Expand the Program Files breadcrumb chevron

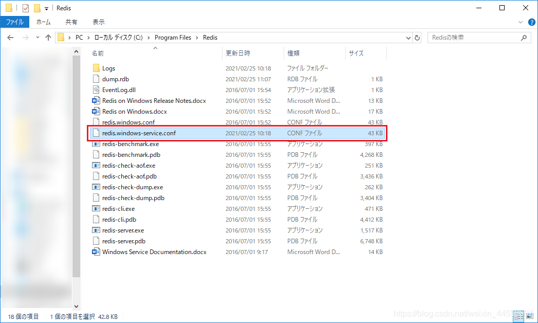(197, 38)
